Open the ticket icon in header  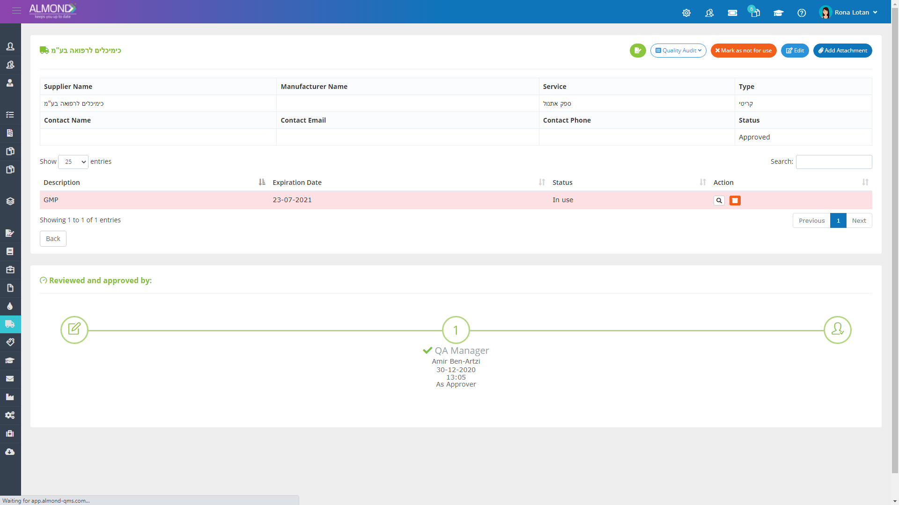[x=732, y=13]
